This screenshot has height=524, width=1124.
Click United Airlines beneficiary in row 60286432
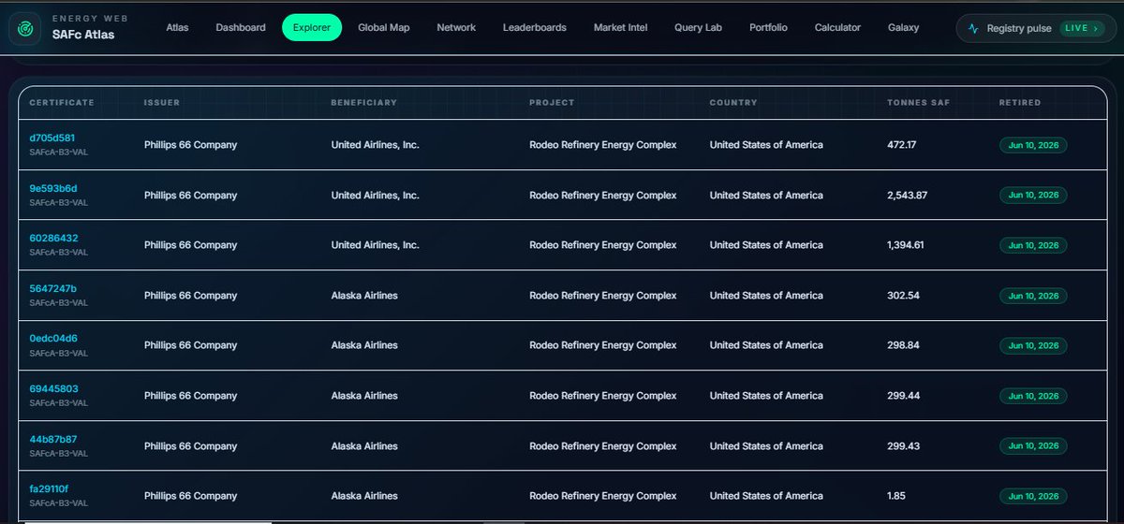coord(376,245)
